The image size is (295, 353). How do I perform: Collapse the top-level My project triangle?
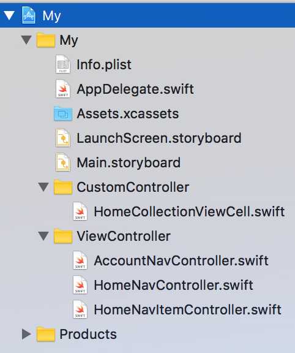(9, 15)
